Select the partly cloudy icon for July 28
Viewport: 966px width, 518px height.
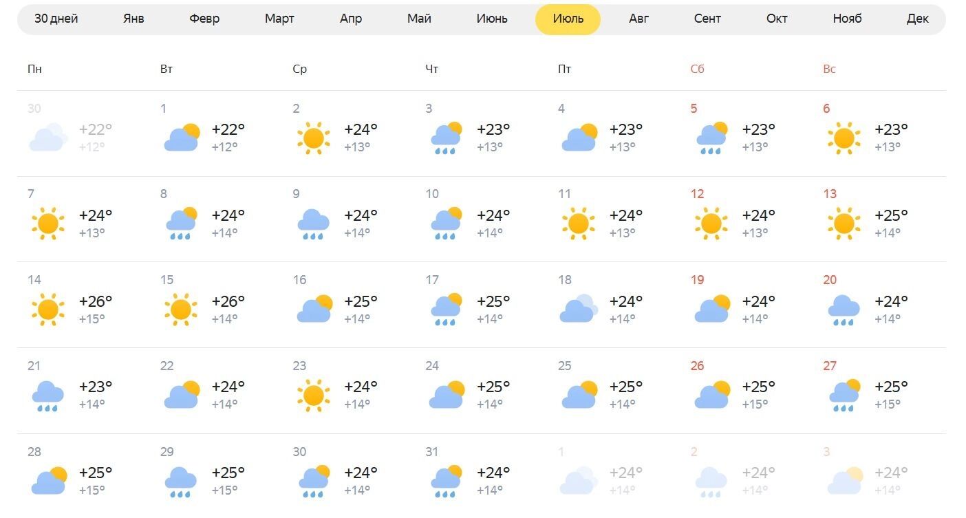(x=49, y=481)
